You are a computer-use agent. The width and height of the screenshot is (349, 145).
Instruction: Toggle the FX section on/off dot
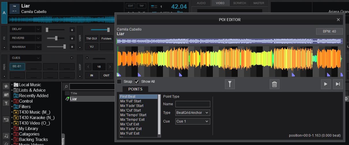(4, 47)
